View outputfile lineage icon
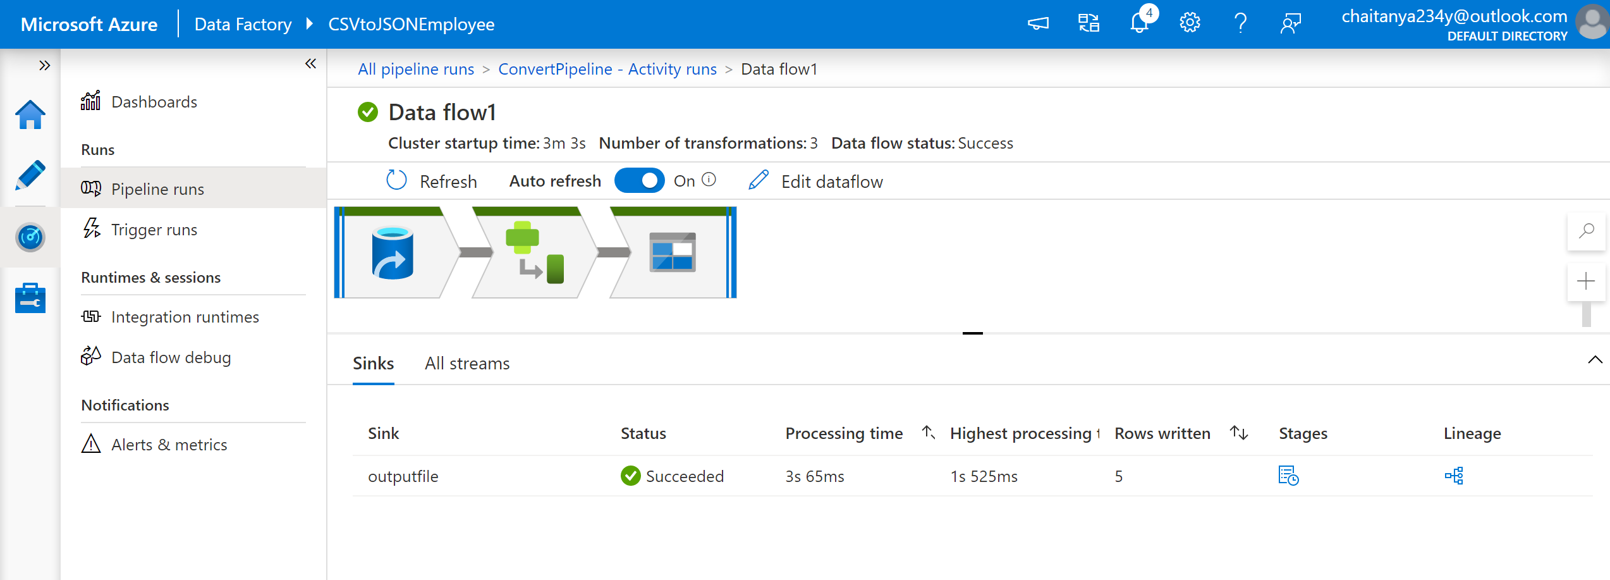The height and width of the screenshot is (580, 1610). (x=1454, y=476)
